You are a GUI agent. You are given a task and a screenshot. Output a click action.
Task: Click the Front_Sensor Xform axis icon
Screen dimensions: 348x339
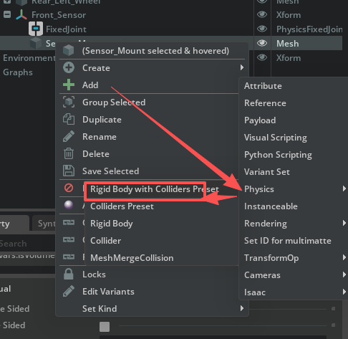21,14
